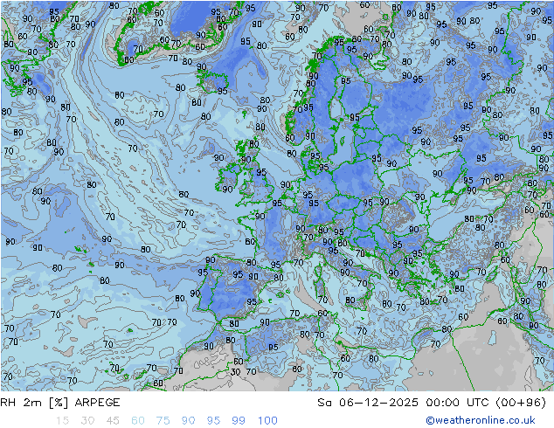Select the 'RH 2m [%] ARPEGE' title text
Image resolution: width=554 pixels, height=428 pixels.
point(60,402)
